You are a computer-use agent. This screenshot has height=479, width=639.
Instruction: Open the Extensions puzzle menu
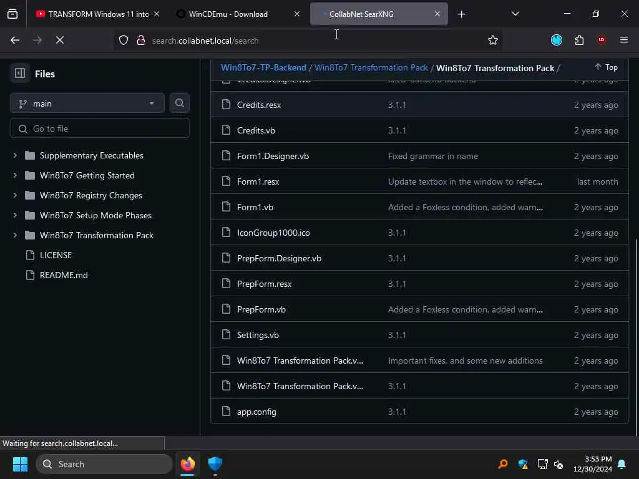click(579, 40)
